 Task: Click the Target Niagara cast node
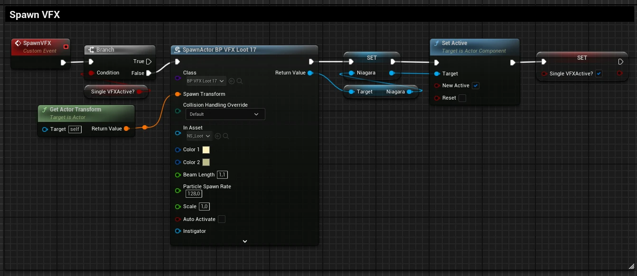pos(381,92)
